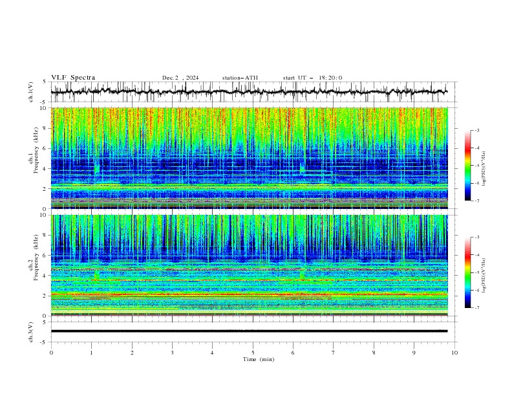Click the '6' kHz tick on ch.2 axis
512x396 pixels.
click(x=46, y=255)
